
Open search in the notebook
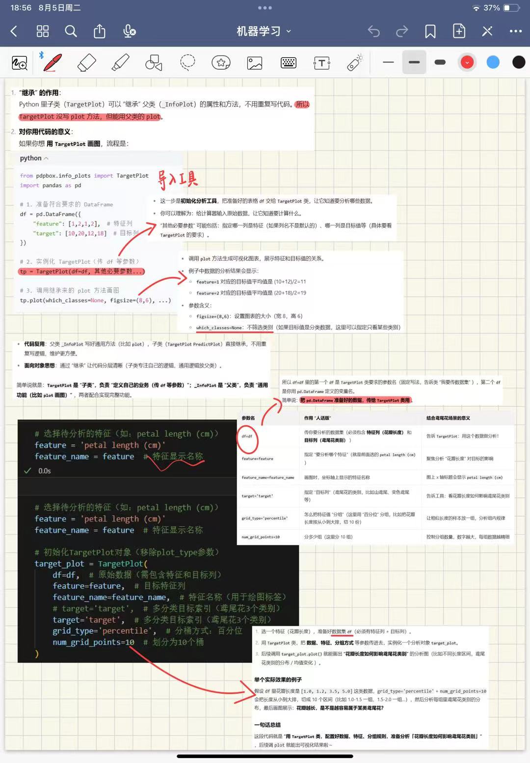[71, 31]
